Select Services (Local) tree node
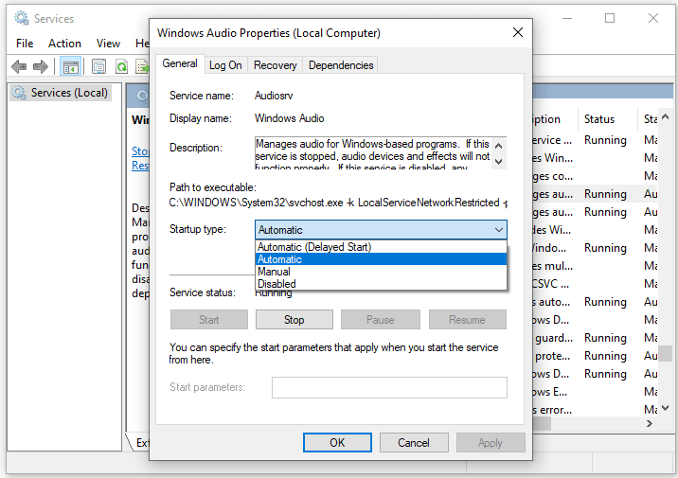The image size is (678, 478). 61,93
